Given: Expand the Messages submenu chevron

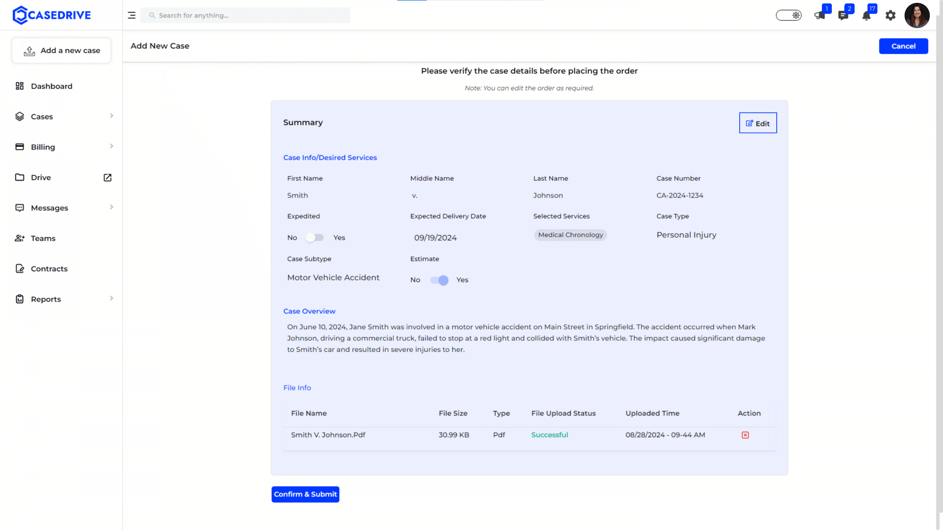Looking at the screenshot, I should 111,207.
